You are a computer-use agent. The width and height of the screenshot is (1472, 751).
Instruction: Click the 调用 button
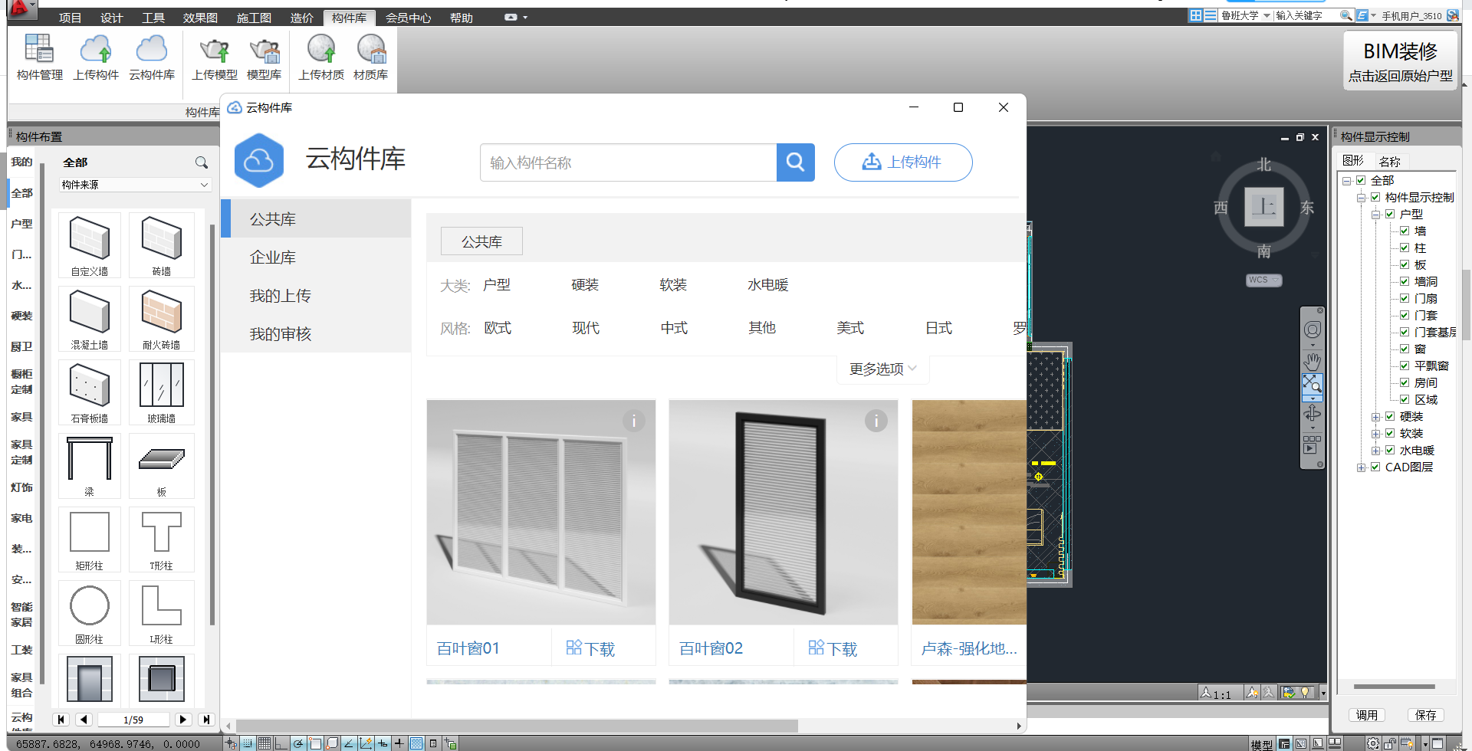click(1366, 715)
